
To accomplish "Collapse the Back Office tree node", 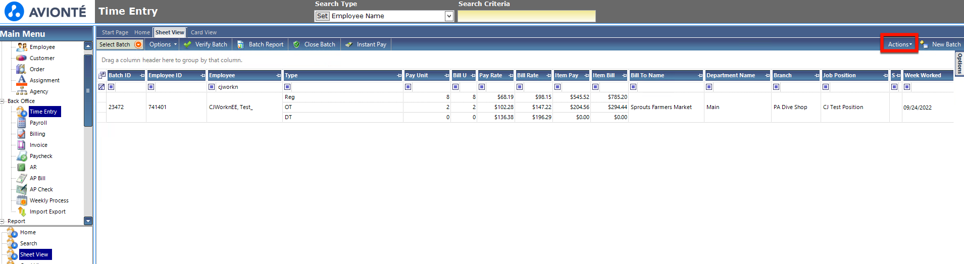I will point(3,101).
